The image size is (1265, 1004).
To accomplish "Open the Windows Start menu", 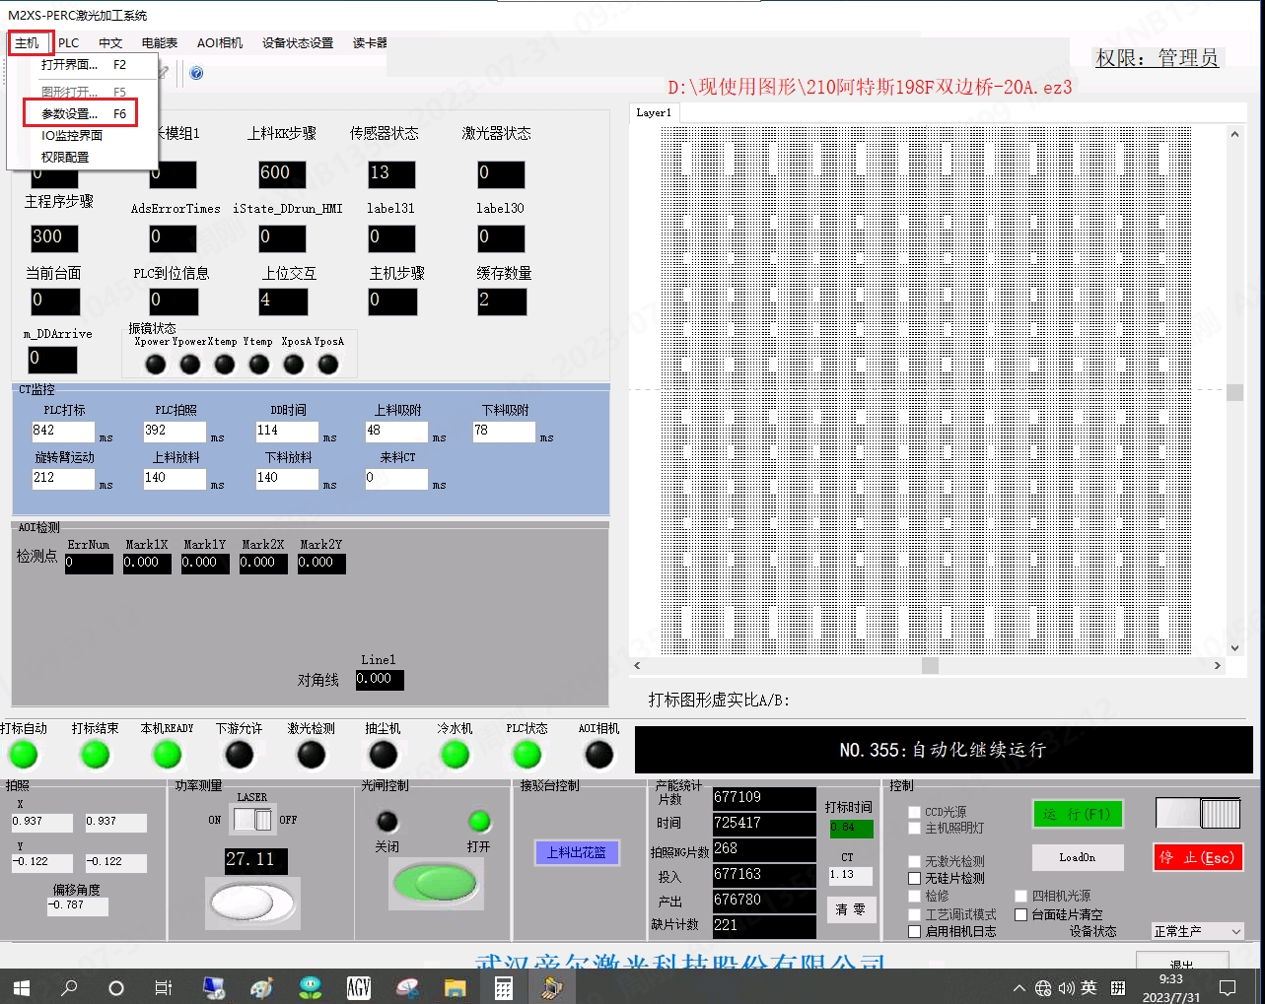I will tap(21, 987).
